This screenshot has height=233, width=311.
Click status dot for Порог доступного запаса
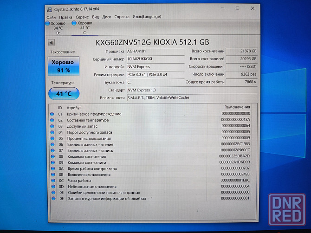(52, 132)
